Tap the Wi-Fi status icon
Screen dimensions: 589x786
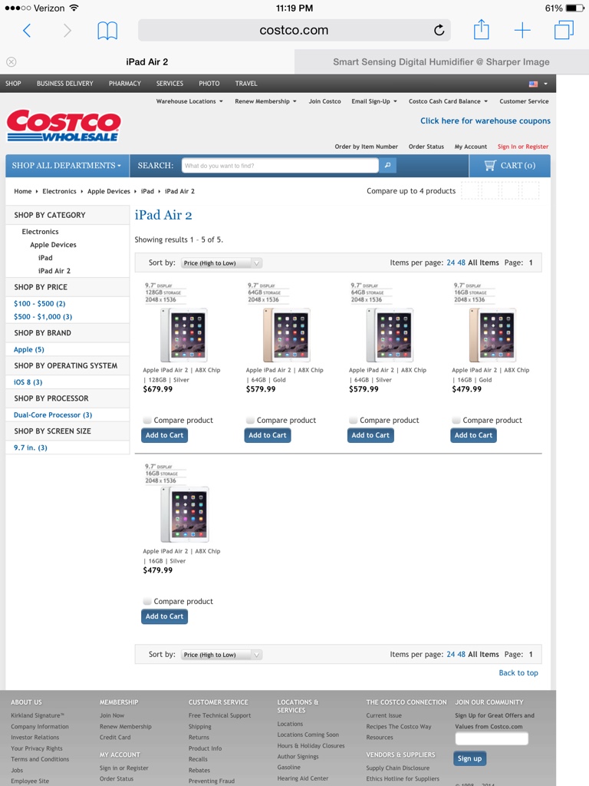(x=74, y=8)
